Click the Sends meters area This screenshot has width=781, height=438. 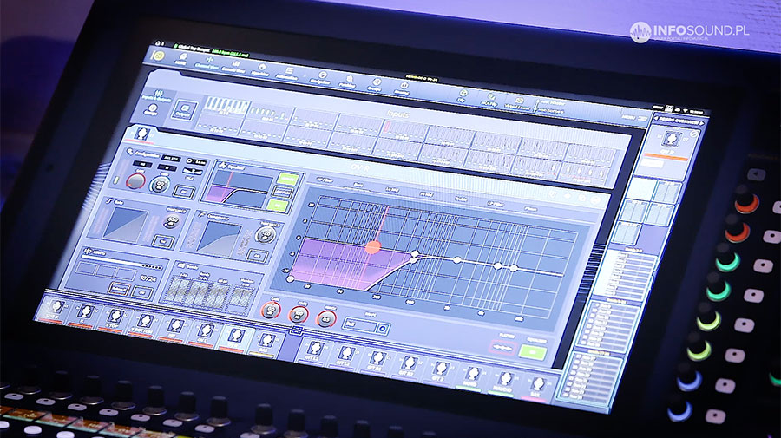207,294
